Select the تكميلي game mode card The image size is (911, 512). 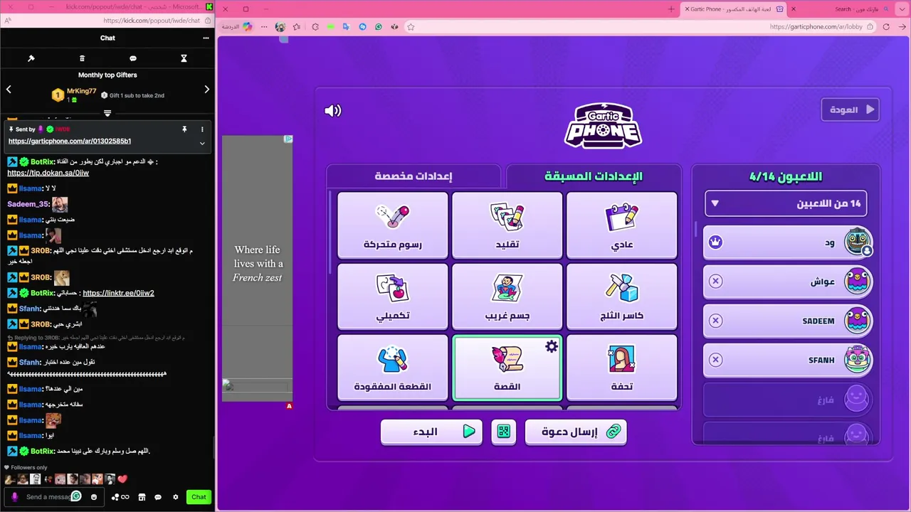point(393,297)
